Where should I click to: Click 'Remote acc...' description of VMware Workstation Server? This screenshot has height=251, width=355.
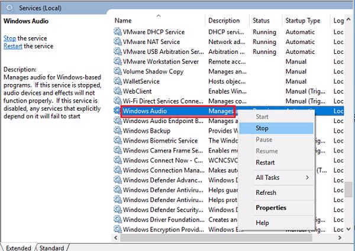[x=227, y=62]
